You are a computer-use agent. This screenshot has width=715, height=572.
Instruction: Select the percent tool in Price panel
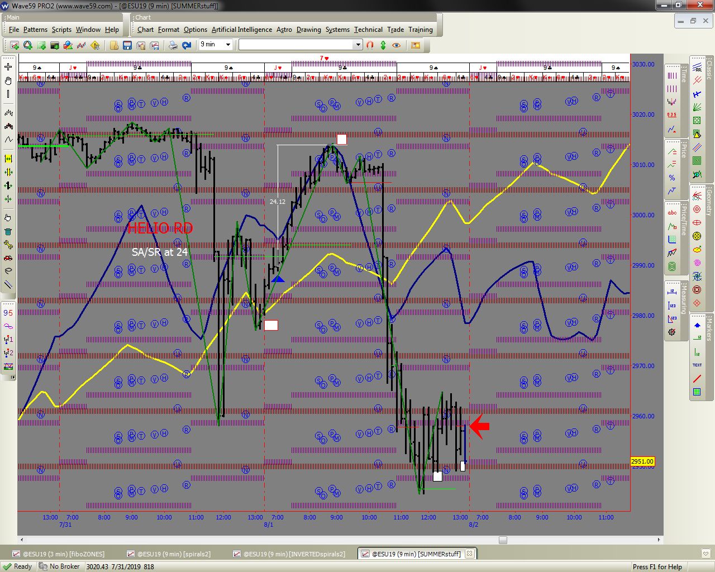click(x=672, y=178)
